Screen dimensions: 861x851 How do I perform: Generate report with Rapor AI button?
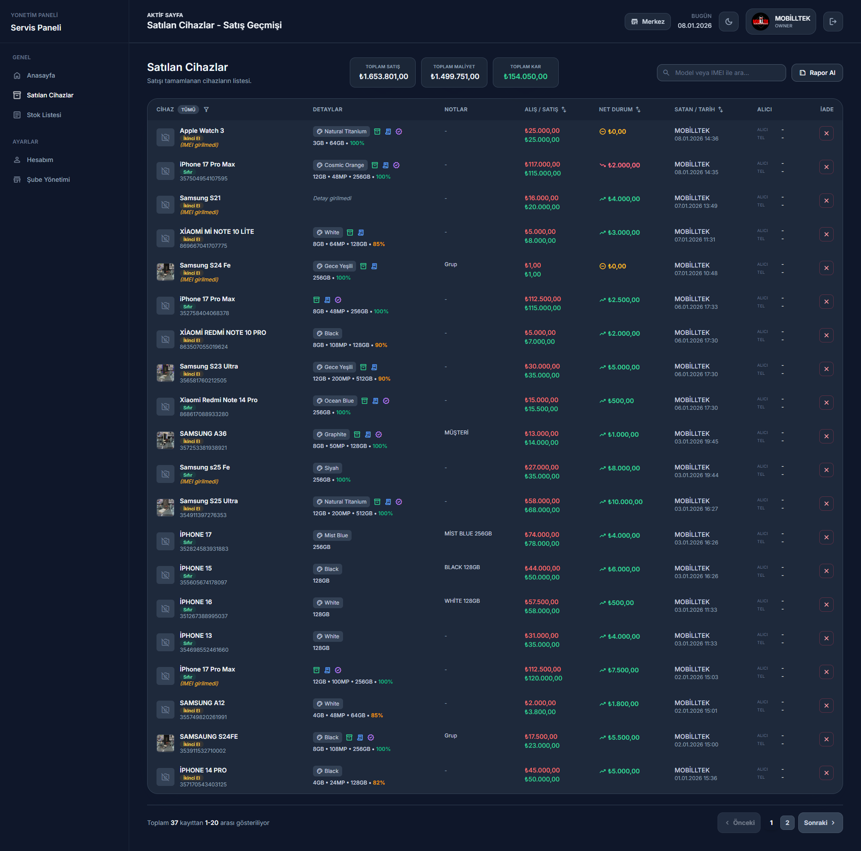(x=817, y=73)
